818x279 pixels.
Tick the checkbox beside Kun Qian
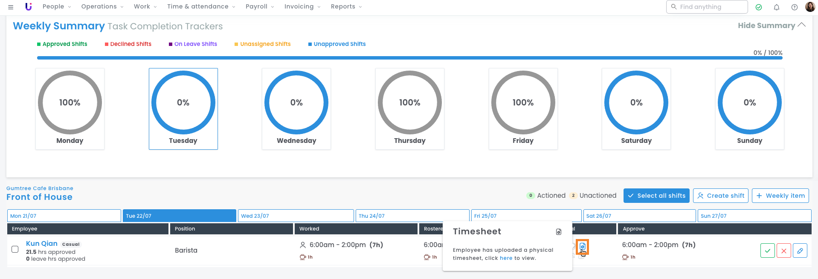15,249
